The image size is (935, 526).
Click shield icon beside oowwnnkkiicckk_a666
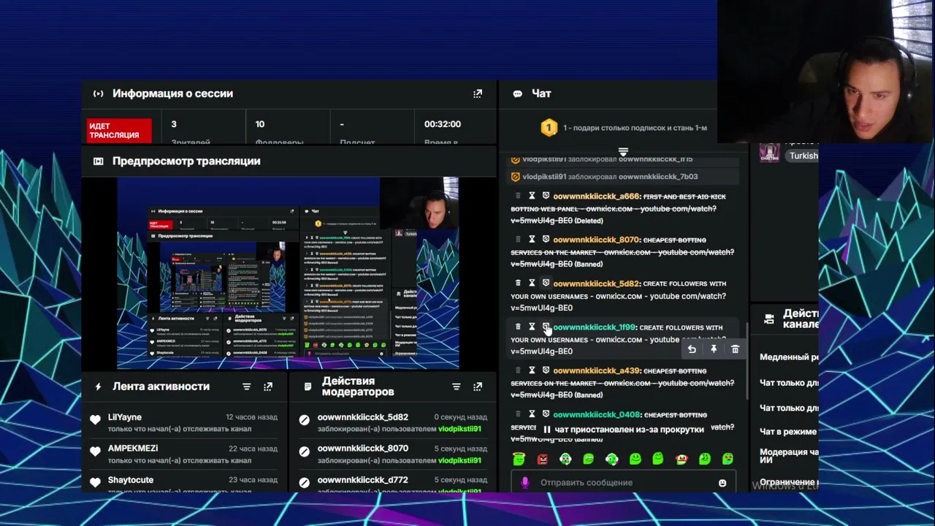(546, 196)
